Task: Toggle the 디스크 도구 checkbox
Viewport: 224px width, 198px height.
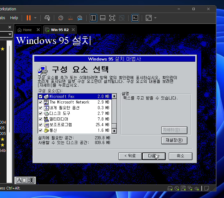Action: point(40,113)
